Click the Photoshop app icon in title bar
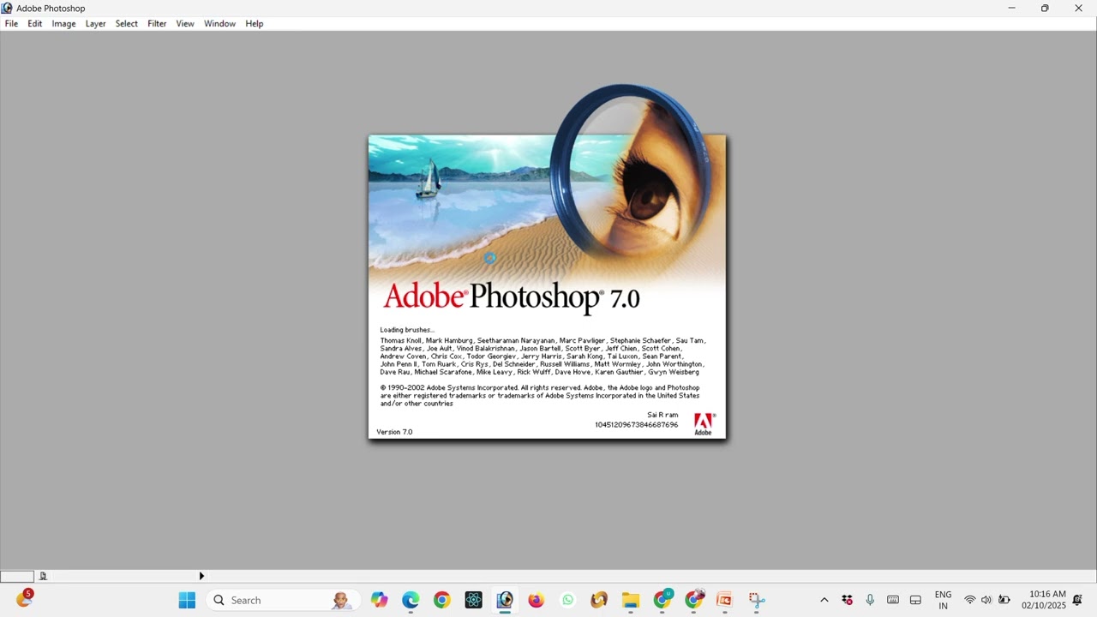Screen dimensions: 1097x617 (x=7, y=8)
